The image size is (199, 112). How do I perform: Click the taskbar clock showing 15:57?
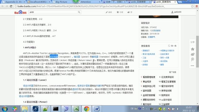point(189,107)
